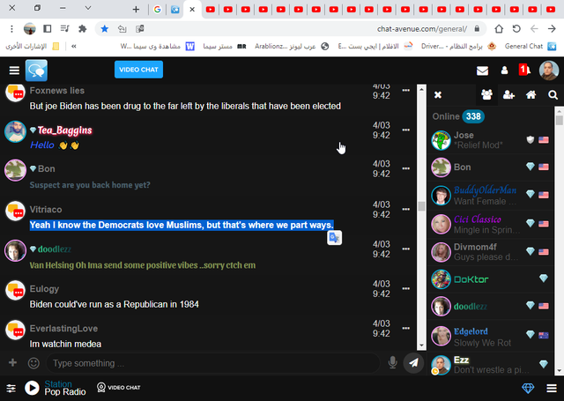564x401 pixels.
Task: Open the emoji picker smiley
Action: pos(33,363)
